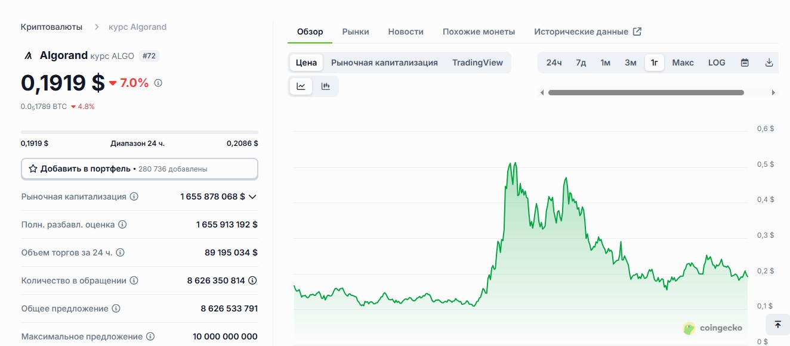Viewport: 790px width, 346px height.
Task: Open Исторические данные external link
Action: click(587, 32)
